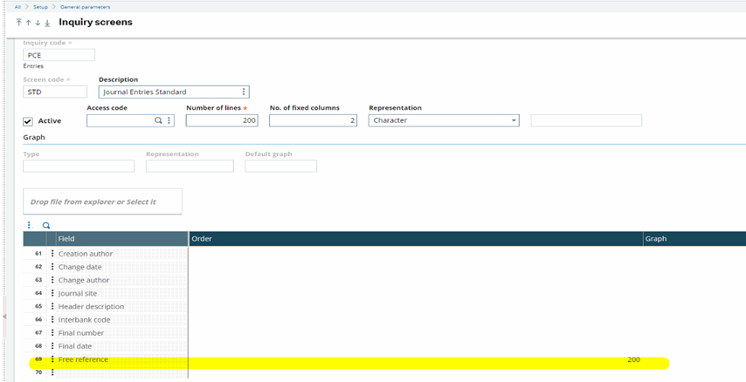This screenshot has height=382, width=746.
Task: Click the Access code lookup magnifier icon
Action: pos(158,120)
